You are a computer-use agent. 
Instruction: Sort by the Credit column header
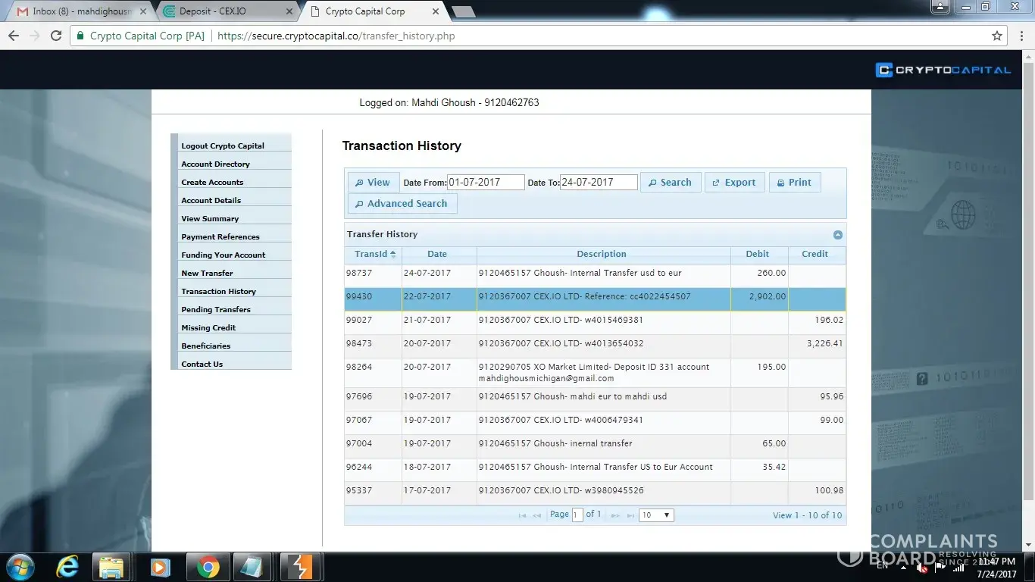[815, 255]
